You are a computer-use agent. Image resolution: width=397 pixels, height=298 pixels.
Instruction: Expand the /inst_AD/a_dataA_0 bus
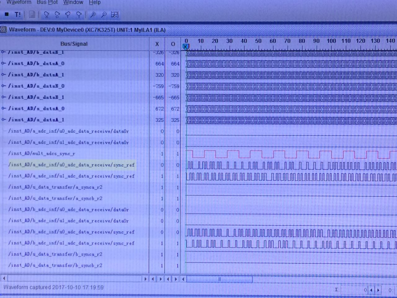click(x=3, y=108)
